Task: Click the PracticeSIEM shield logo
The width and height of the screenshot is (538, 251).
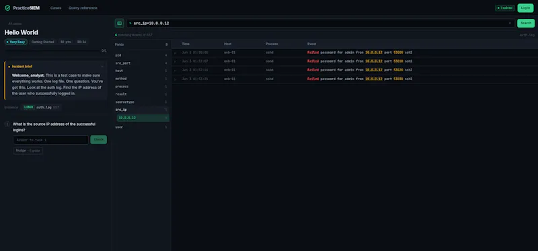Action: [x=7, y=8]
